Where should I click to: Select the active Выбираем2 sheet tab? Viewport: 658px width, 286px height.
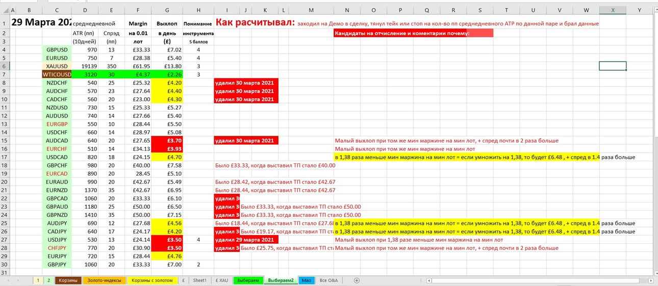pos(281,280)
